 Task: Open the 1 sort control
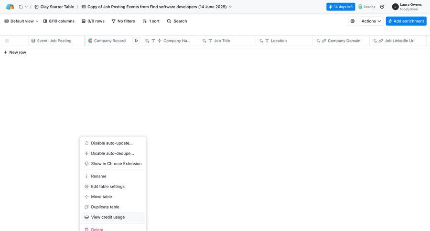(x=151, y=21)
